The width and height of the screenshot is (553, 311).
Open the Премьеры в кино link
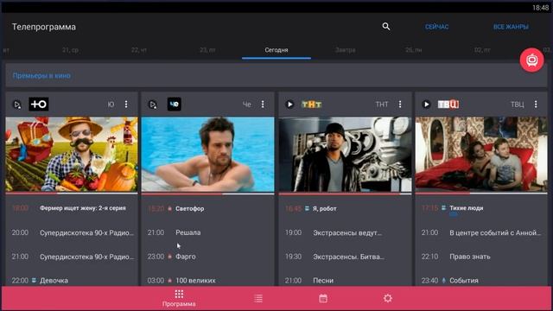coord(41,75)
